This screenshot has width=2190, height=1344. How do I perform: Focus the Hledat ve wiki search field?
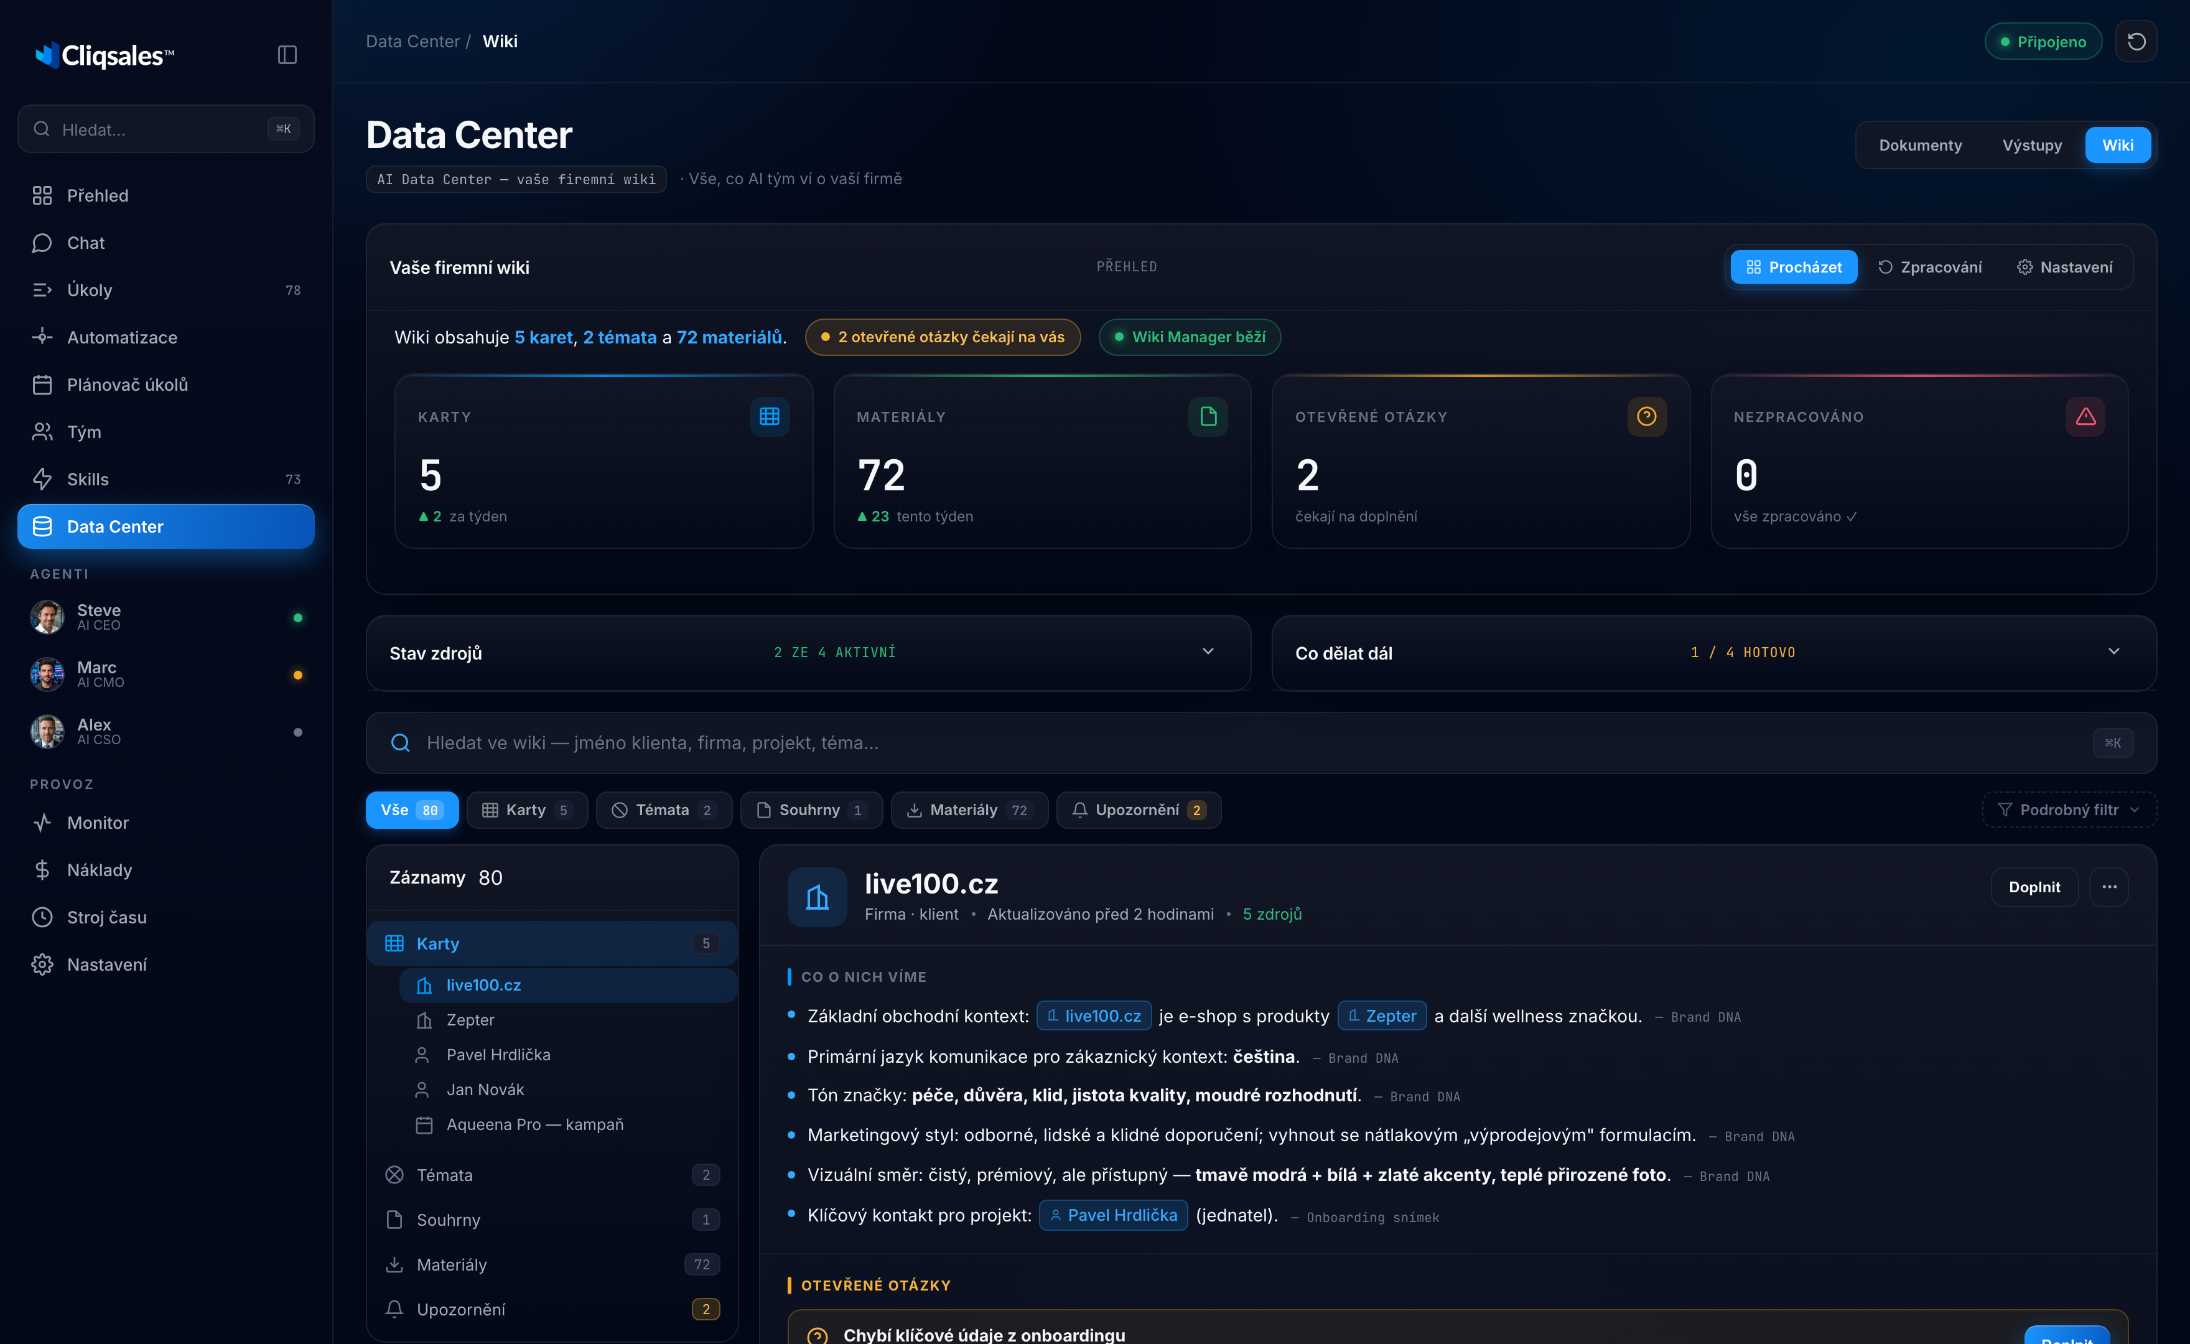pos(1260,743)
